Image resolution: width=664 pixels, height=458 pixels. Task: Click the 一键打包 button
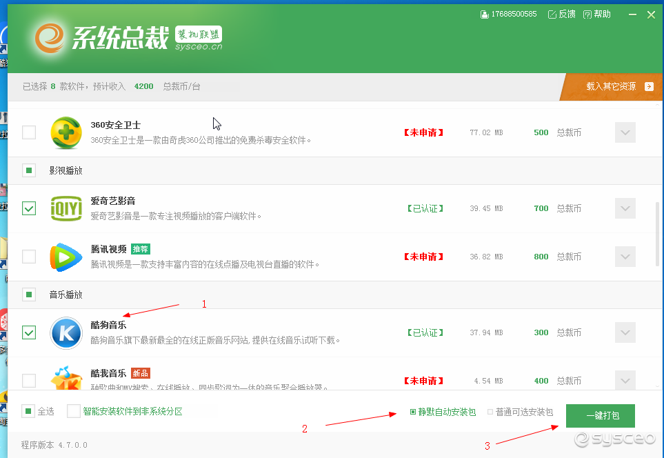pos(601,416)
